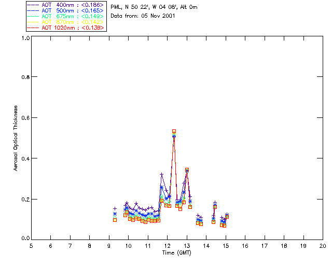Click the purple 400nm peak near 11.7
This screenshot has width=332, height=266.
[161, 175]
